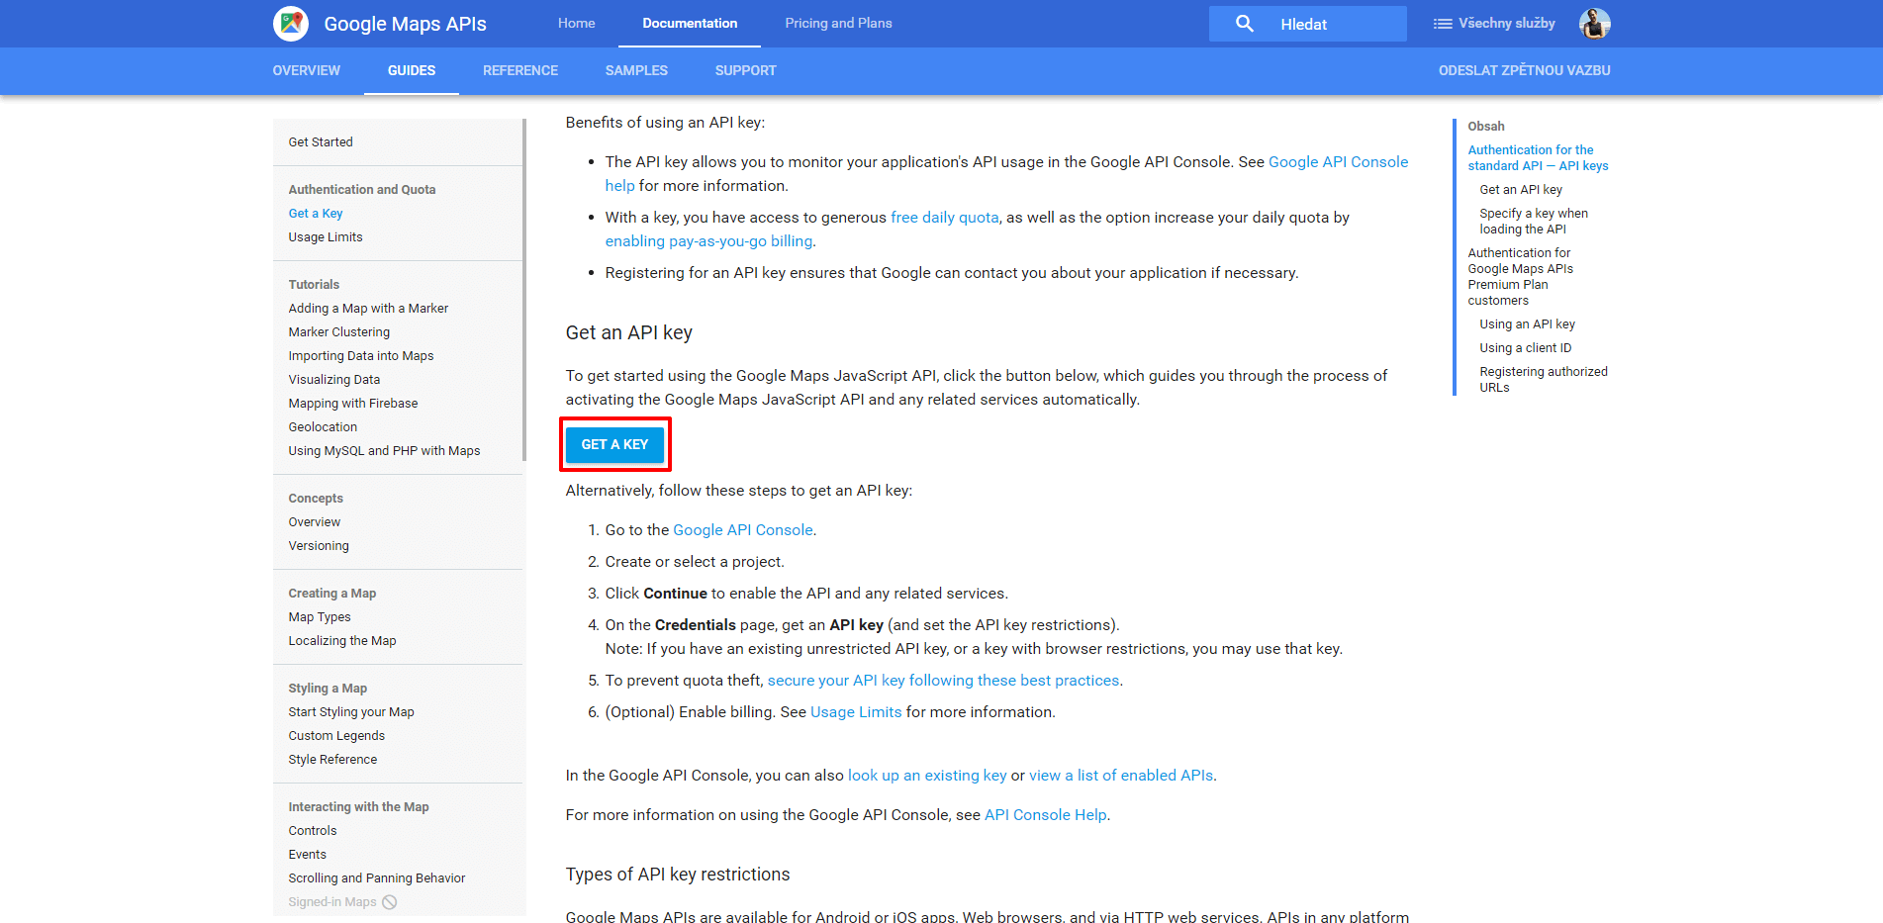Click the Signed-in Maps deprecated icon
The width and height of the screenshot is (1883, 923).
[390, 902]
